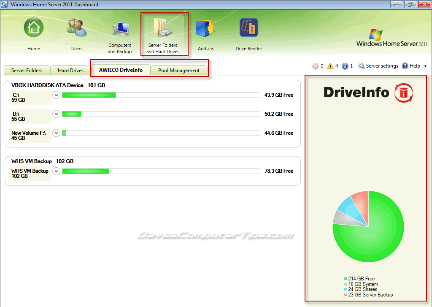Click the Server settings link

coord(382,66)
